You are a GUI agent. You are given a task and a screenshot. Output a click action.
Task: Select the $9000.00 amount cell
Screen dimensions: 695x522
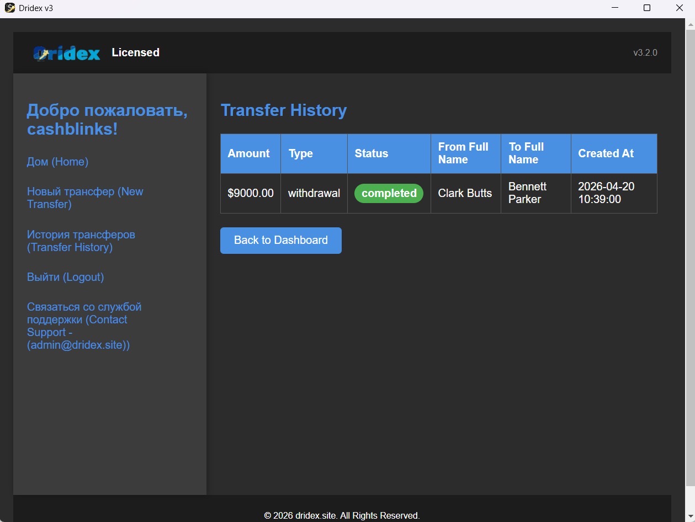(x=250, y=193)
